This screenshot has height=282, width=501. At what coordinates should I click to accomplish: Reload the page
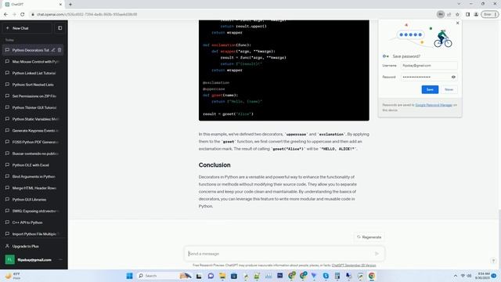pyautogui.click(x=23, y=14)
